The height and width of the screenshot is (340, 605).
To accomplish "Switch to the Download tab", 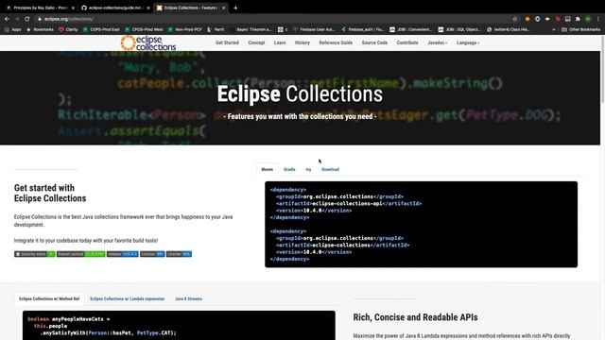I will pyautogui.click(x=330, y=169).
